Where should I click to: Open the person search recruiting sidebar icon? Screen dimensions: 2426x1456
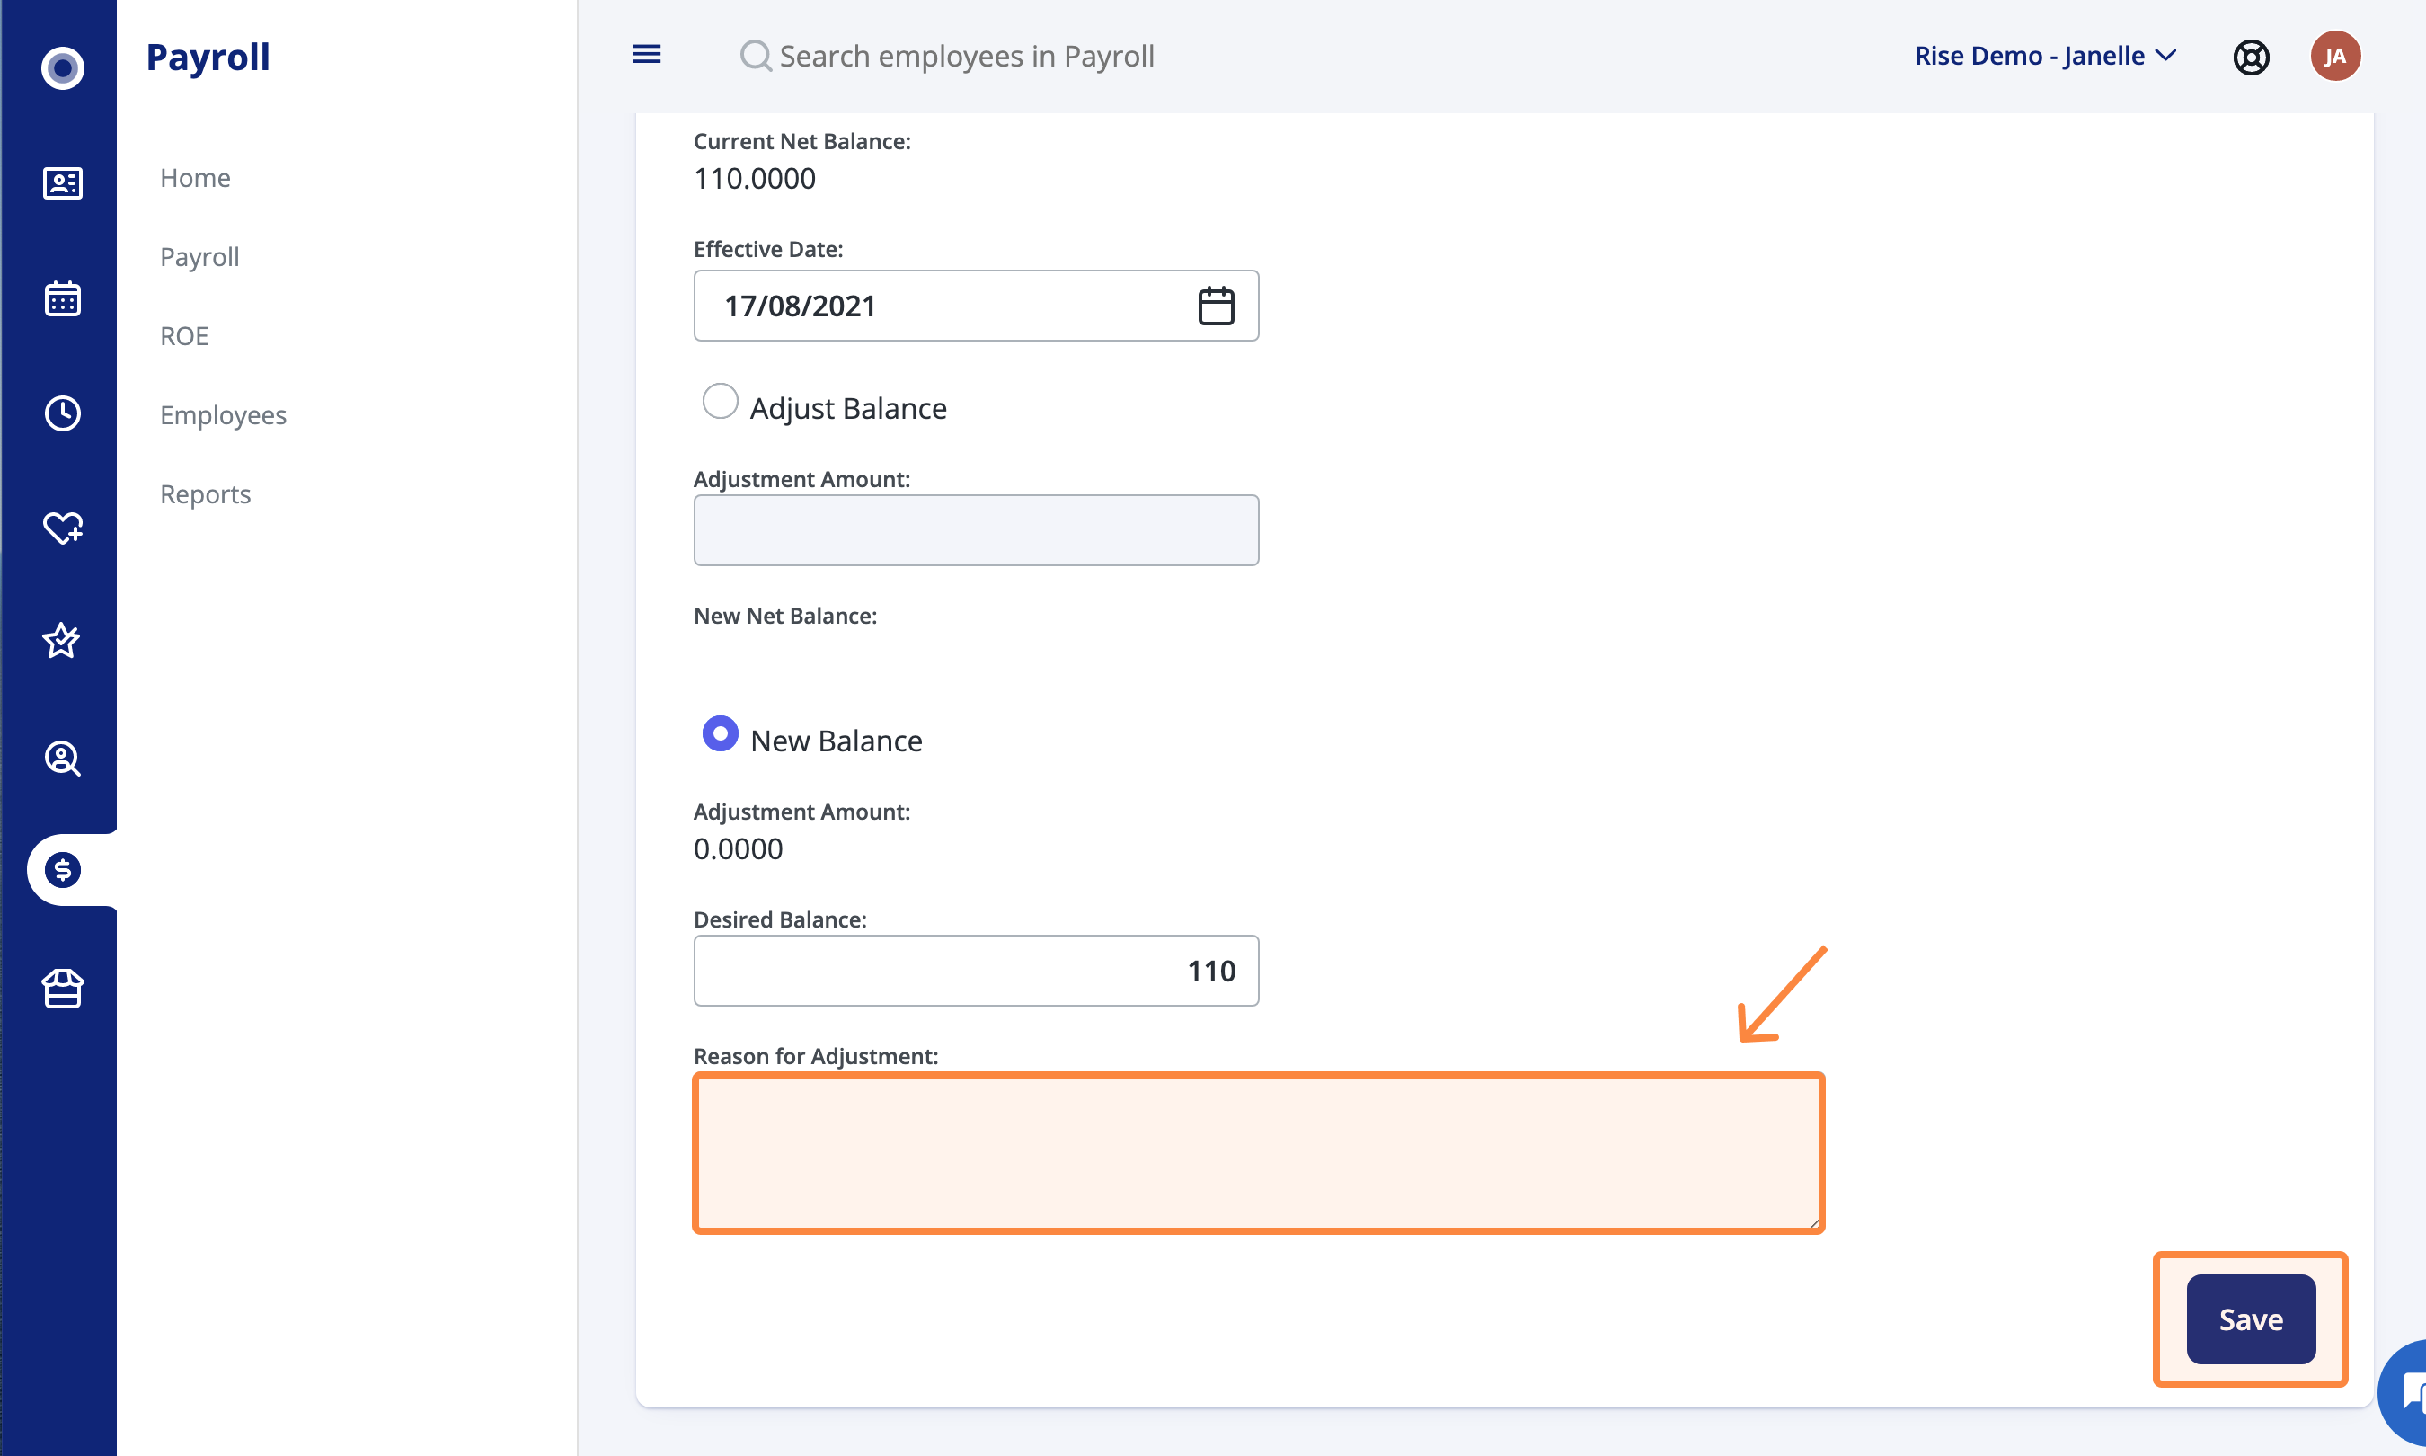point(63,758)
